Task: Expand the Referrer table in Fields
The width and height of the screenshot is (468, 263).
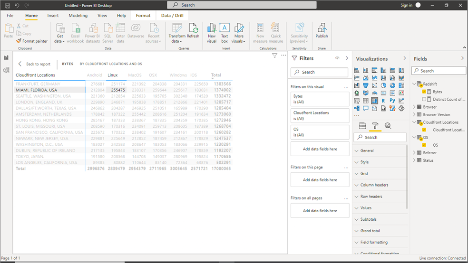Action: click(414, 153)
